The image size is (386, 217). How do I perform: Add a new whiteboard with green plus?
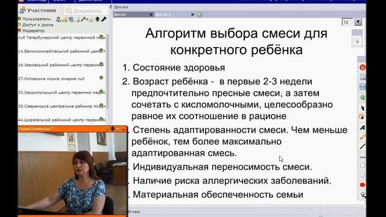pyautogui.click(x=200, y=14)
